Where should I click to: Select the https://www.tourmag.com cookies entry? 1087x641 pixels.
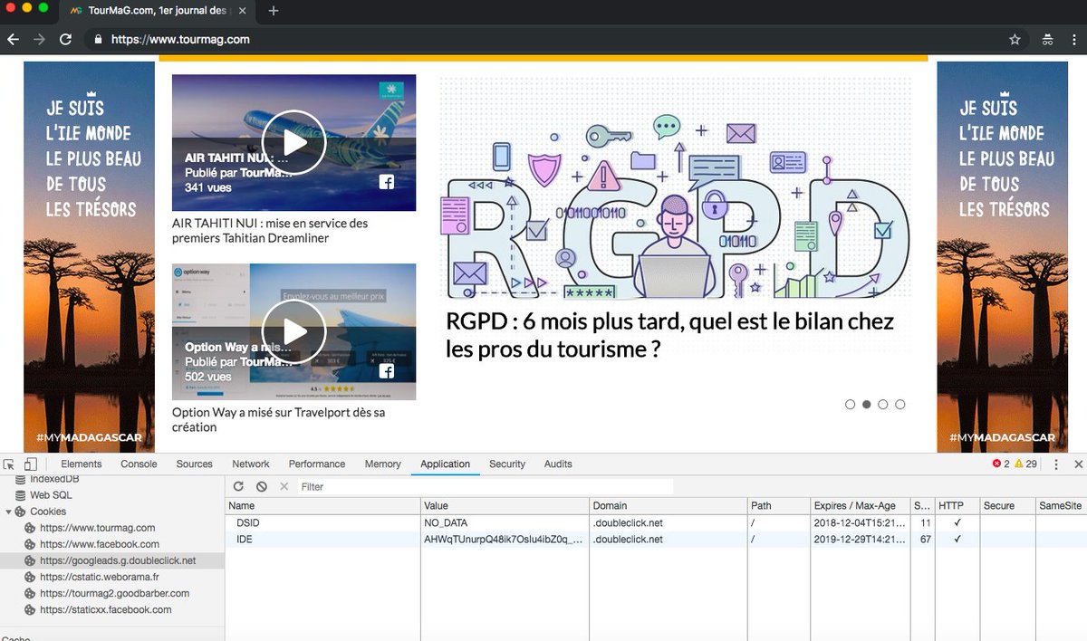[x=97, y=528]
